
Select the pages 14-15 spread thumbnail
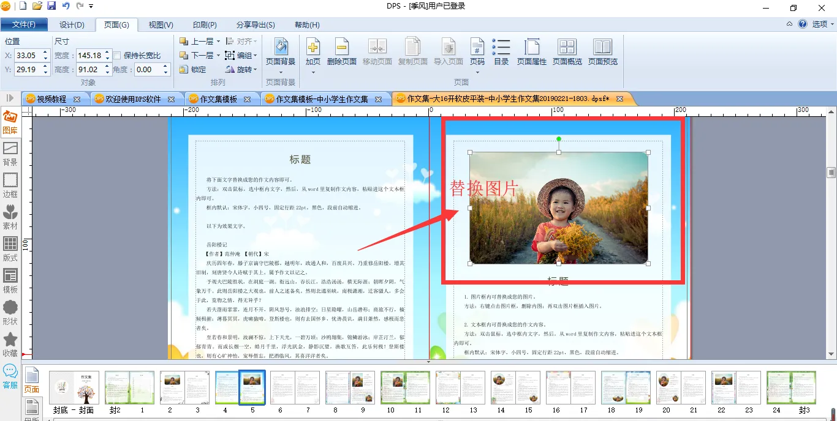pos(515,387)
